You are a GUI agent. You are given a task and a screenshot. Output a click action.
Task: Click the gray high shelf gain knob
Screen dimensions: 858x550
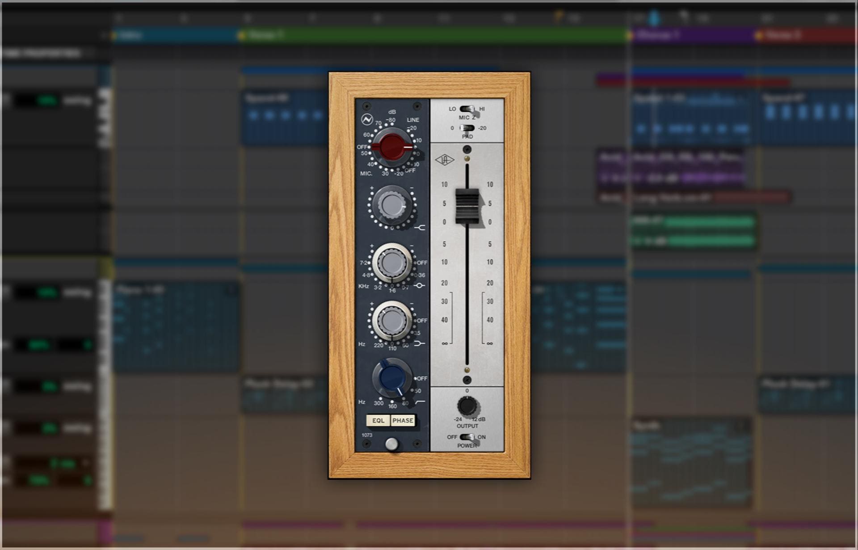click(392, 205)
